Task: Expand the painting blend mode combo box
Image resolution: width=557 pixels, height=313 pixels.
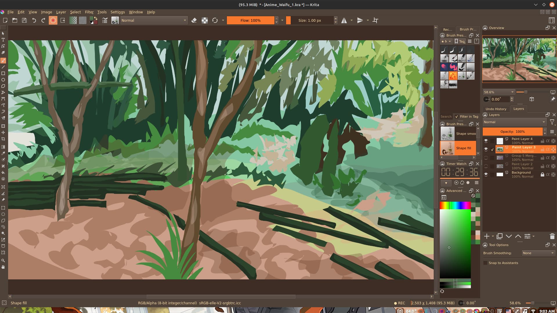Action: pos(153,20)
